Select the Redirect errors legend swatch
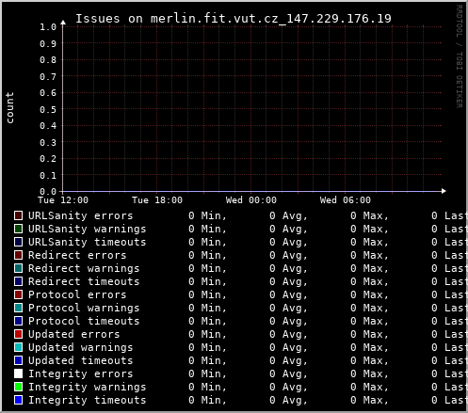 pyautogui.click(x=19, y=255)
